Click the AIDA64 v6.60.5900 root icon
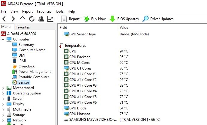207x125 pixels. [3, 34]
